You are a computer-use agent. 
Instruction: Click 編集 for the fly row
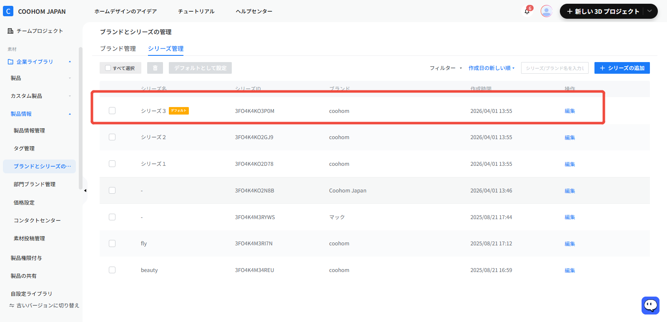pyautogui.click(x=570, y=244)
